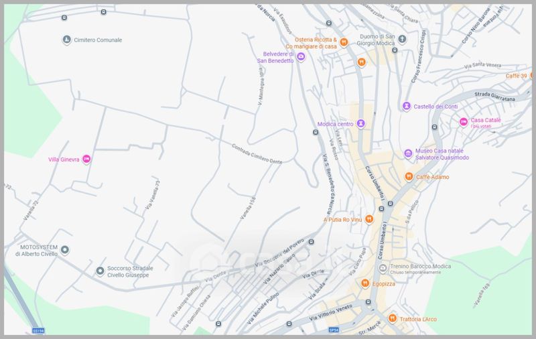
Task: Select the Soccorso Stradale Civello Giuseppe marker
Action: [x=100, y=271]
